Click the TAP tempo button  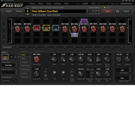click(93, 4)
